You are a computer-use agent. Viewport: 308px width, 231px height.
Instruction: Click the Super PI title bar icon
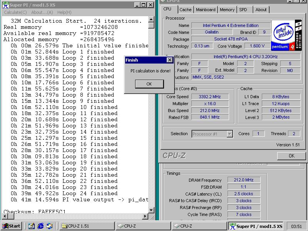pos(5,5)
